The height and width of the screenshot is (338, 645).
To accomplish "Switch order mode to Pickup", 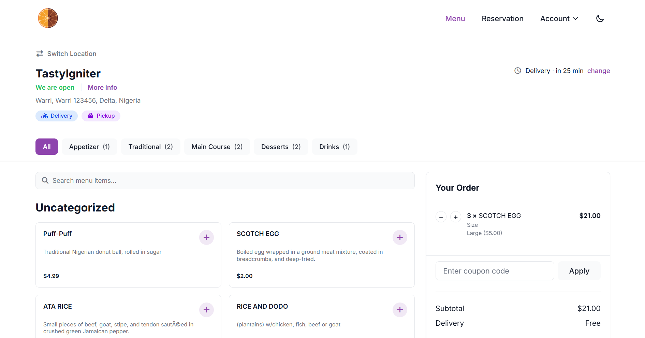I will click(x=101, y=116).
